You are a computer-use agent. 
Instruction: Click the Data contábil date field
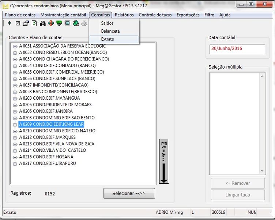pyautogui.click(x=237, y=49)
